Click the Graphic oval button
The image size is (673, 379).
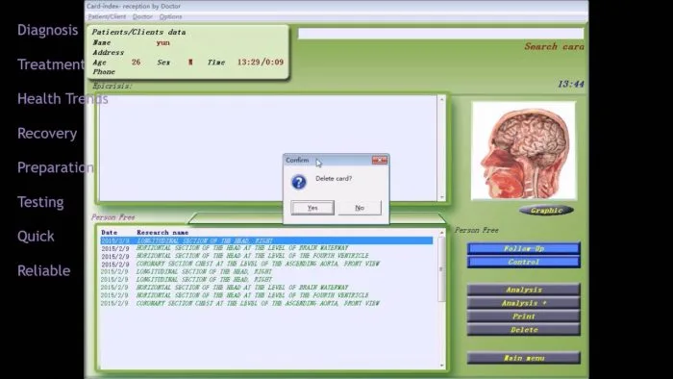click(546, 211)
